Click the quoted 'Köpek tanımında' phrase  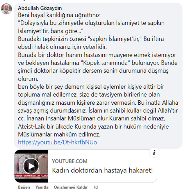pyautogui.click(x=105, y=63)
